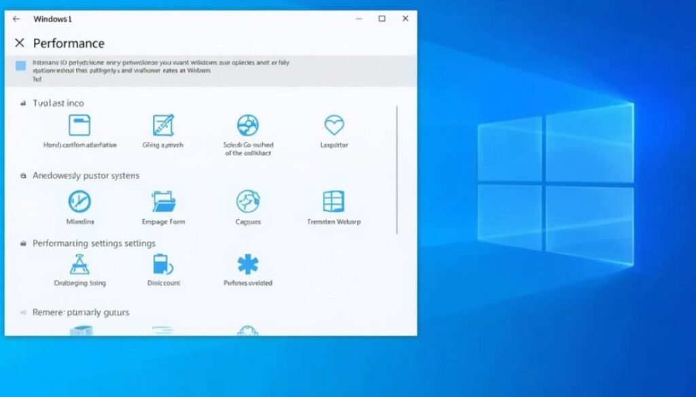Expand the 'Anedowesly pustor systems' section
Screen dimensions: 696x397
(24, 176)
